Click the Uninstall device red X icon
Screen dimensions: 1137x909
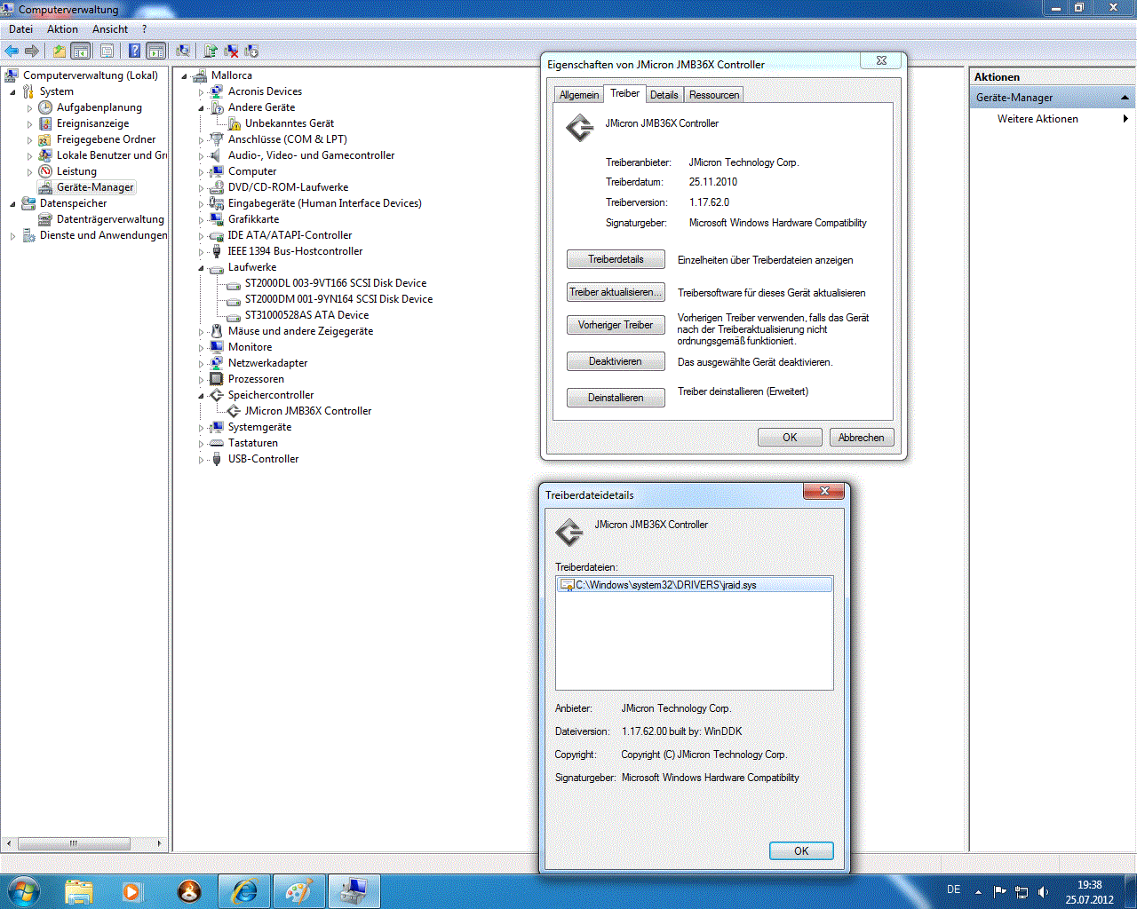pyautogui.click(x=231, y=51)
